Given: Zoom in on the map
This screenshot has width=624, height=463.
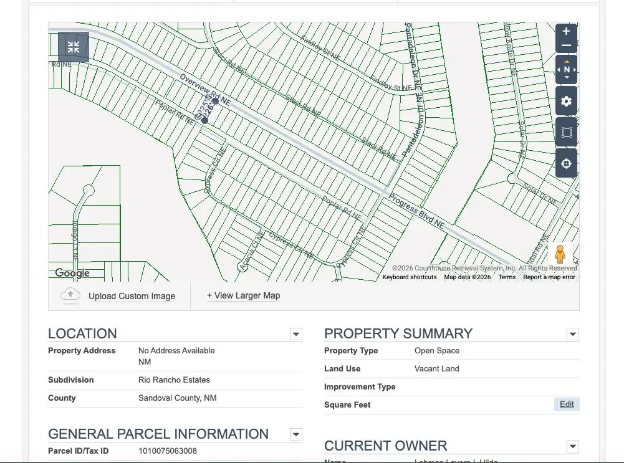Looking at the screenshot, I should pos(566,31).
